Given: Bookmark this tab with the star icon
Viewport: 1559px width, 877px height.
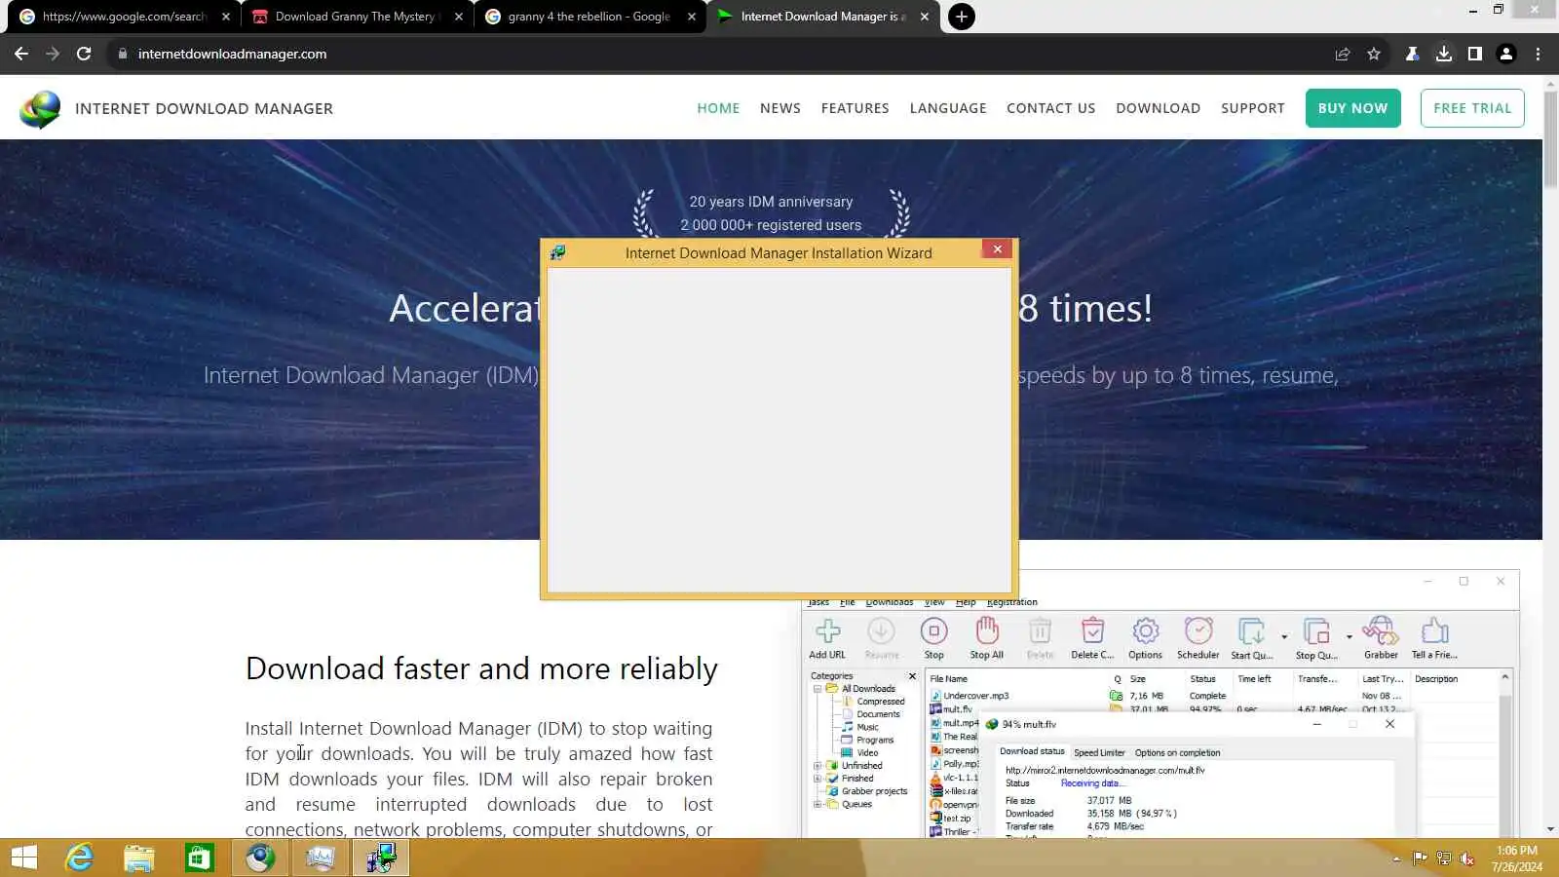Looking at the screenshot, I should (1374, 54).
